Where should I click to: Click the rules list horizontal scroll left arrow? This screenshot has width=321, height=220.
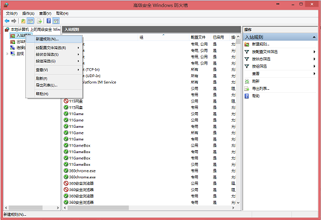[65, 208]
